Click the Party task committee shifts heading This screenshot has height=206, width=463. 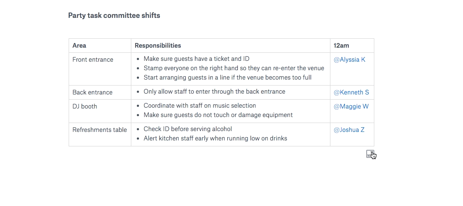pyautogui.click(x=114, y=15)
